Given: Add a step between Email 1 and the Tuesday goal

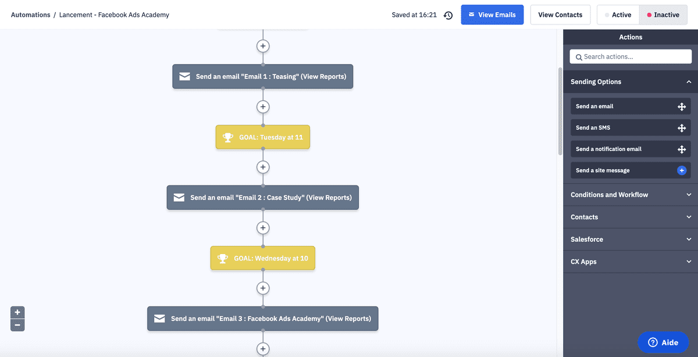Looking at the screenshot, I should click(263, 106).
